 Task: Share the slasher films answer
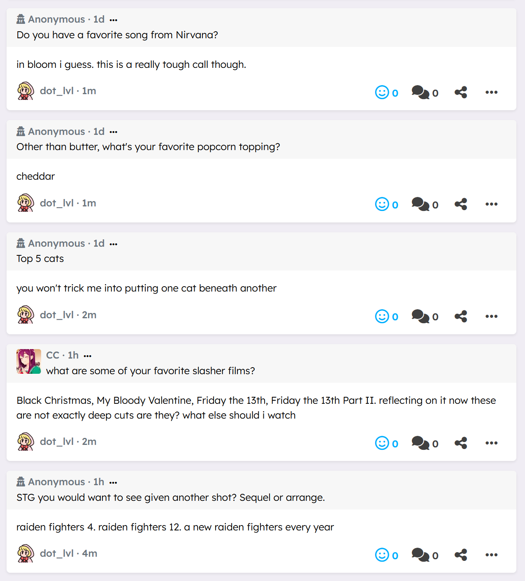(461, 443)
